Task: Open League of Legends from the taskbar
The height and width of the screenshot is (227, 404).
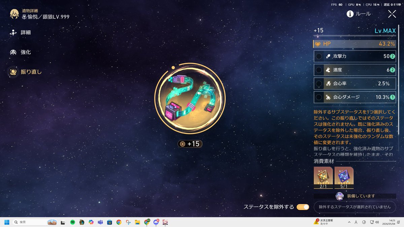Action: pos(81,222)
